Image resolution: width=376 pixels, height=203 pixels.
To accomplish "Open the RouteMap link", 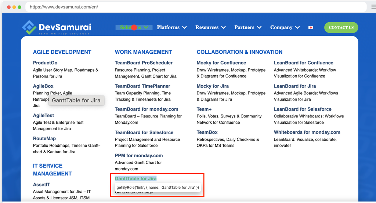I will pyautogui.click(x=44, y=139).
